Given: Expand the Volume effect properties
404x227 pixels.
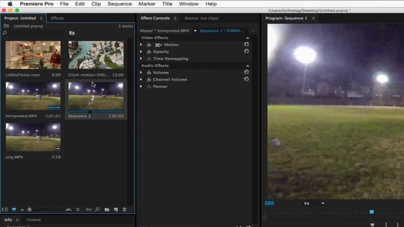Looking at the screenshot, I should coord(141,73).
